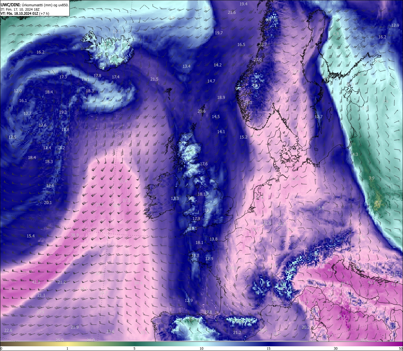
Task: Click the 14.1 value label
Action: pyautogui.click(x=221, y=132)
